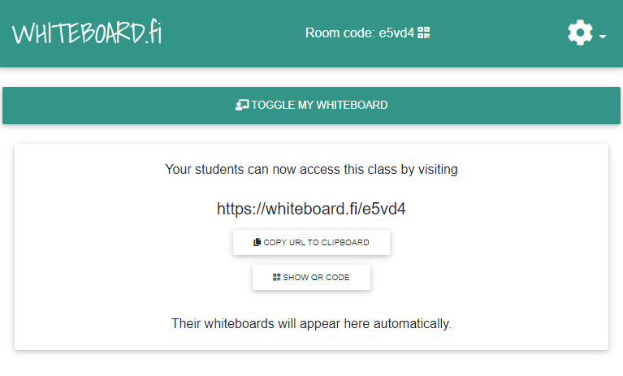This screenshot has height=376, width=623.
Task: Click the "Their whiteboards will appear here" message
Action: pyautogui.click(x=312, y=323)
